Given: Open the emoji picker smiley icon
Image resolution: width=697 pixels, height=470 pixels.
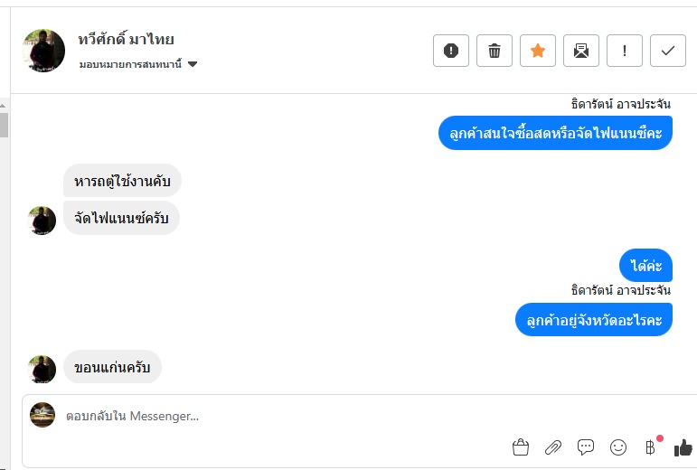Looking at the screenshot, I should (x=618, y=446).
